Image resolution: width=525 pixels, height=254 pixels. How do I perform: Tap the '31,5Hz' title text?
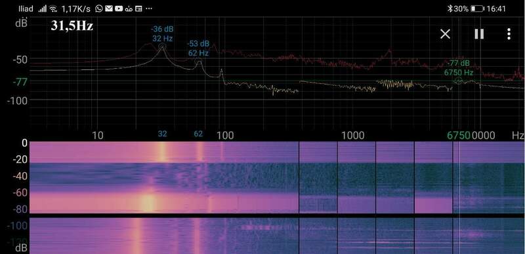coord(72,26)
